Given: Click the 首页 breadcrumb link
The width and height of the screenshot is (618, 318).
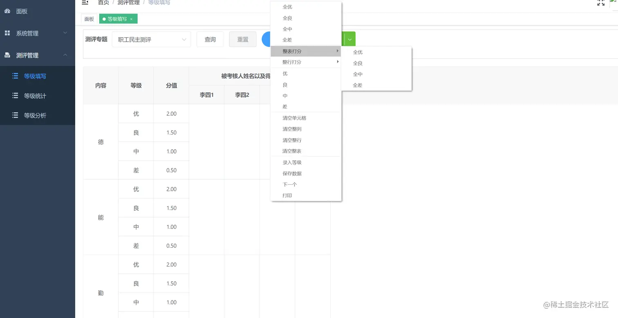Looking at the screenshot, I should (103, 2).
